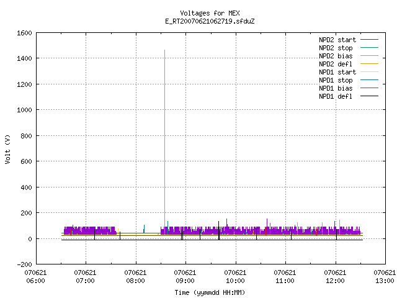Click the y-axis tick value 1600
This screenshot has height=298, width=397.
pyautogui.click(x=24, y=33)
